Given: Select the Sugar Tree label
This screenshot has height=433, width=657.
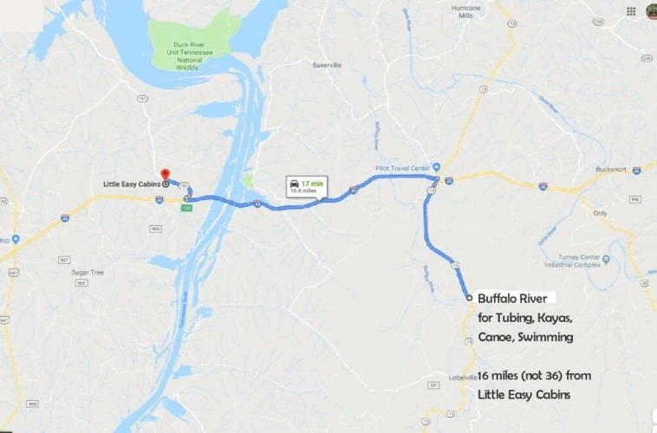Looking at the screenshot, I should click(88, 272).
